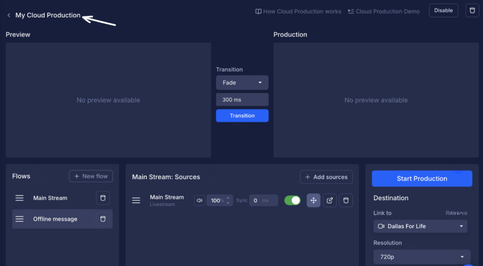The height and width of the screenshot is (266, 483).
Task: Delete the Offline message flow
Action: pos(103,219)
